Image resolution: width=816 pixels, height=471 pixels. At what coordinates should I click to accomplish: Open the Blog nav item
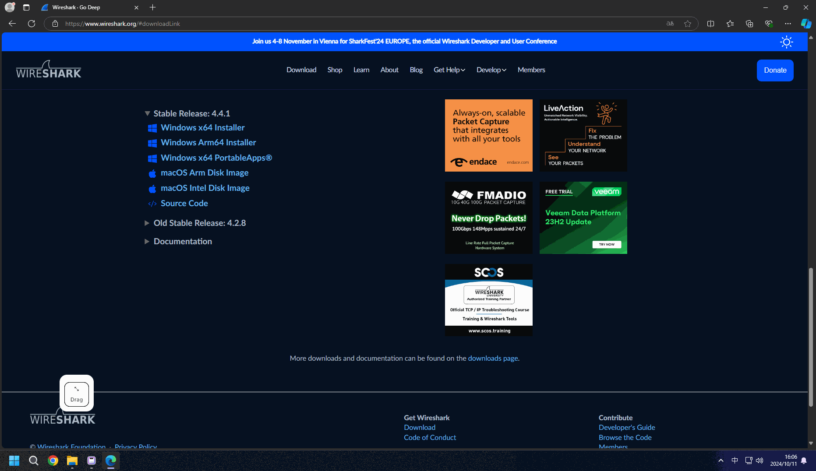coord(416,70)
